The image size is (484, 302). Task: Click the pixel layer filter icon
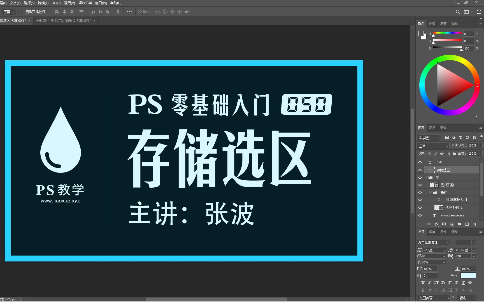tap(447, 138)
